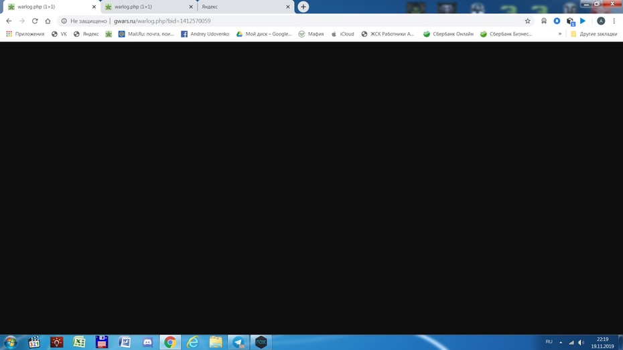Image resolution: width=623 pixels, height=350 pixels.
Task: Open the network status tray icon
Action: coord(571,343)
